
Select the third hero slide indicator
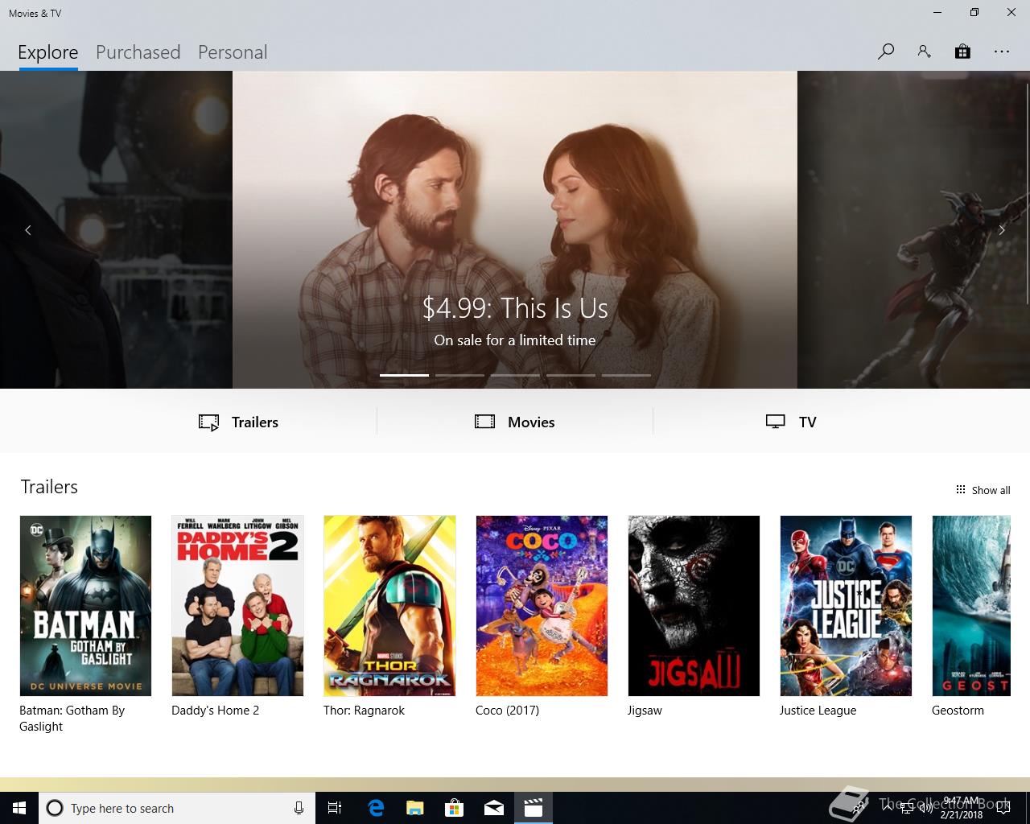[x=515, y=375]
